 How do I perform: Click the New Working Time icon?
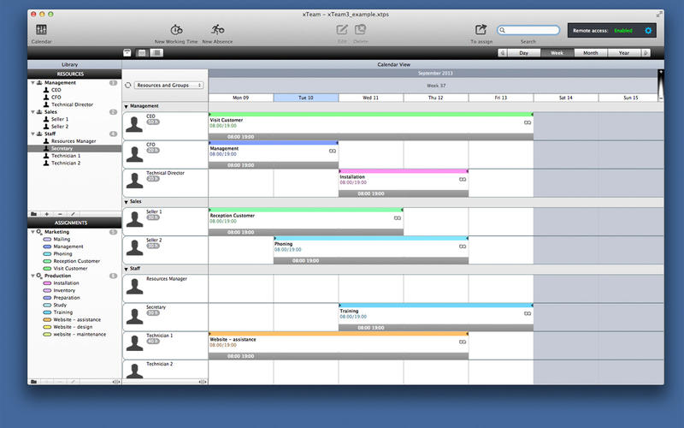(176, 30)
